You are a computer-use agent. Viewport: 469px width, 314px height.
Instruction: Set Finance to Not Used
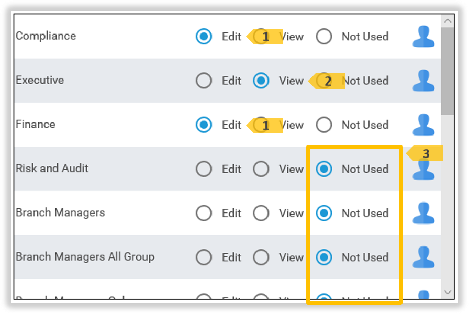tap(325, 125)
